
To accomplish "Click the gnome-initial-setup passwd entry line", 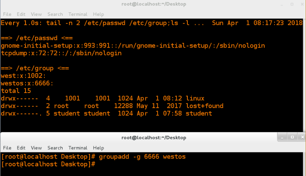I will pyautogui.click(x=133, y=46).
